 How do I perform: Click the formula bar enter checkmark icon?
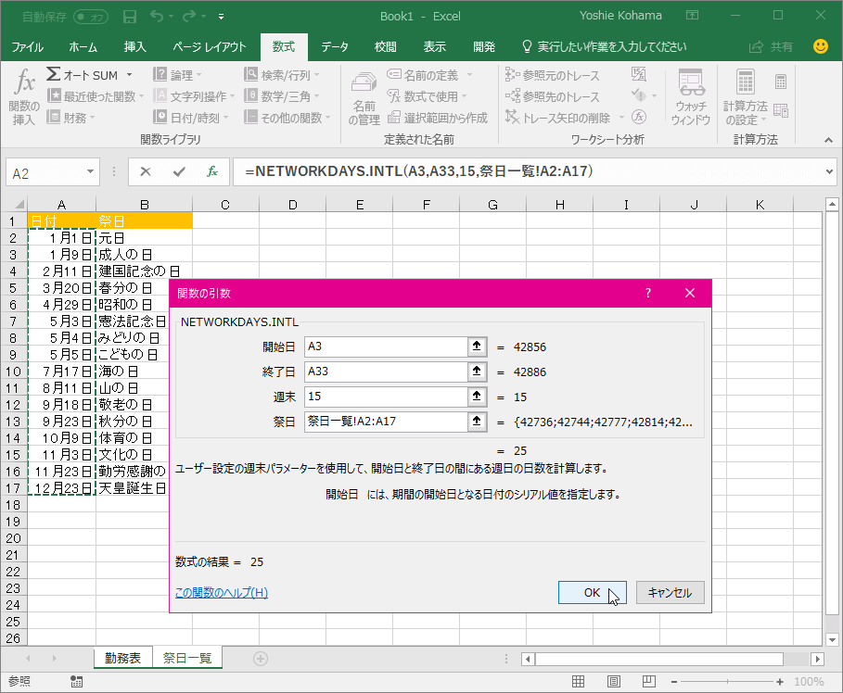[179, 172]
